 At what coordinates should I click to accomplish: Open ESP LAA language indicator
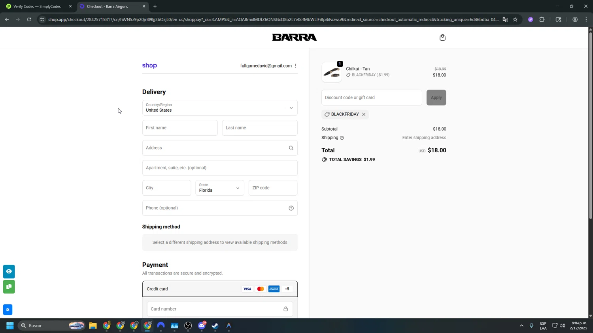click(543, 326)
